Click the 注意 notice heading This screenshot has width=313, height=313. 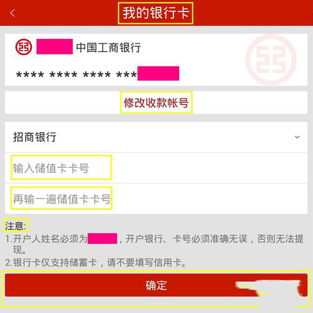click(x=16, y=226)
